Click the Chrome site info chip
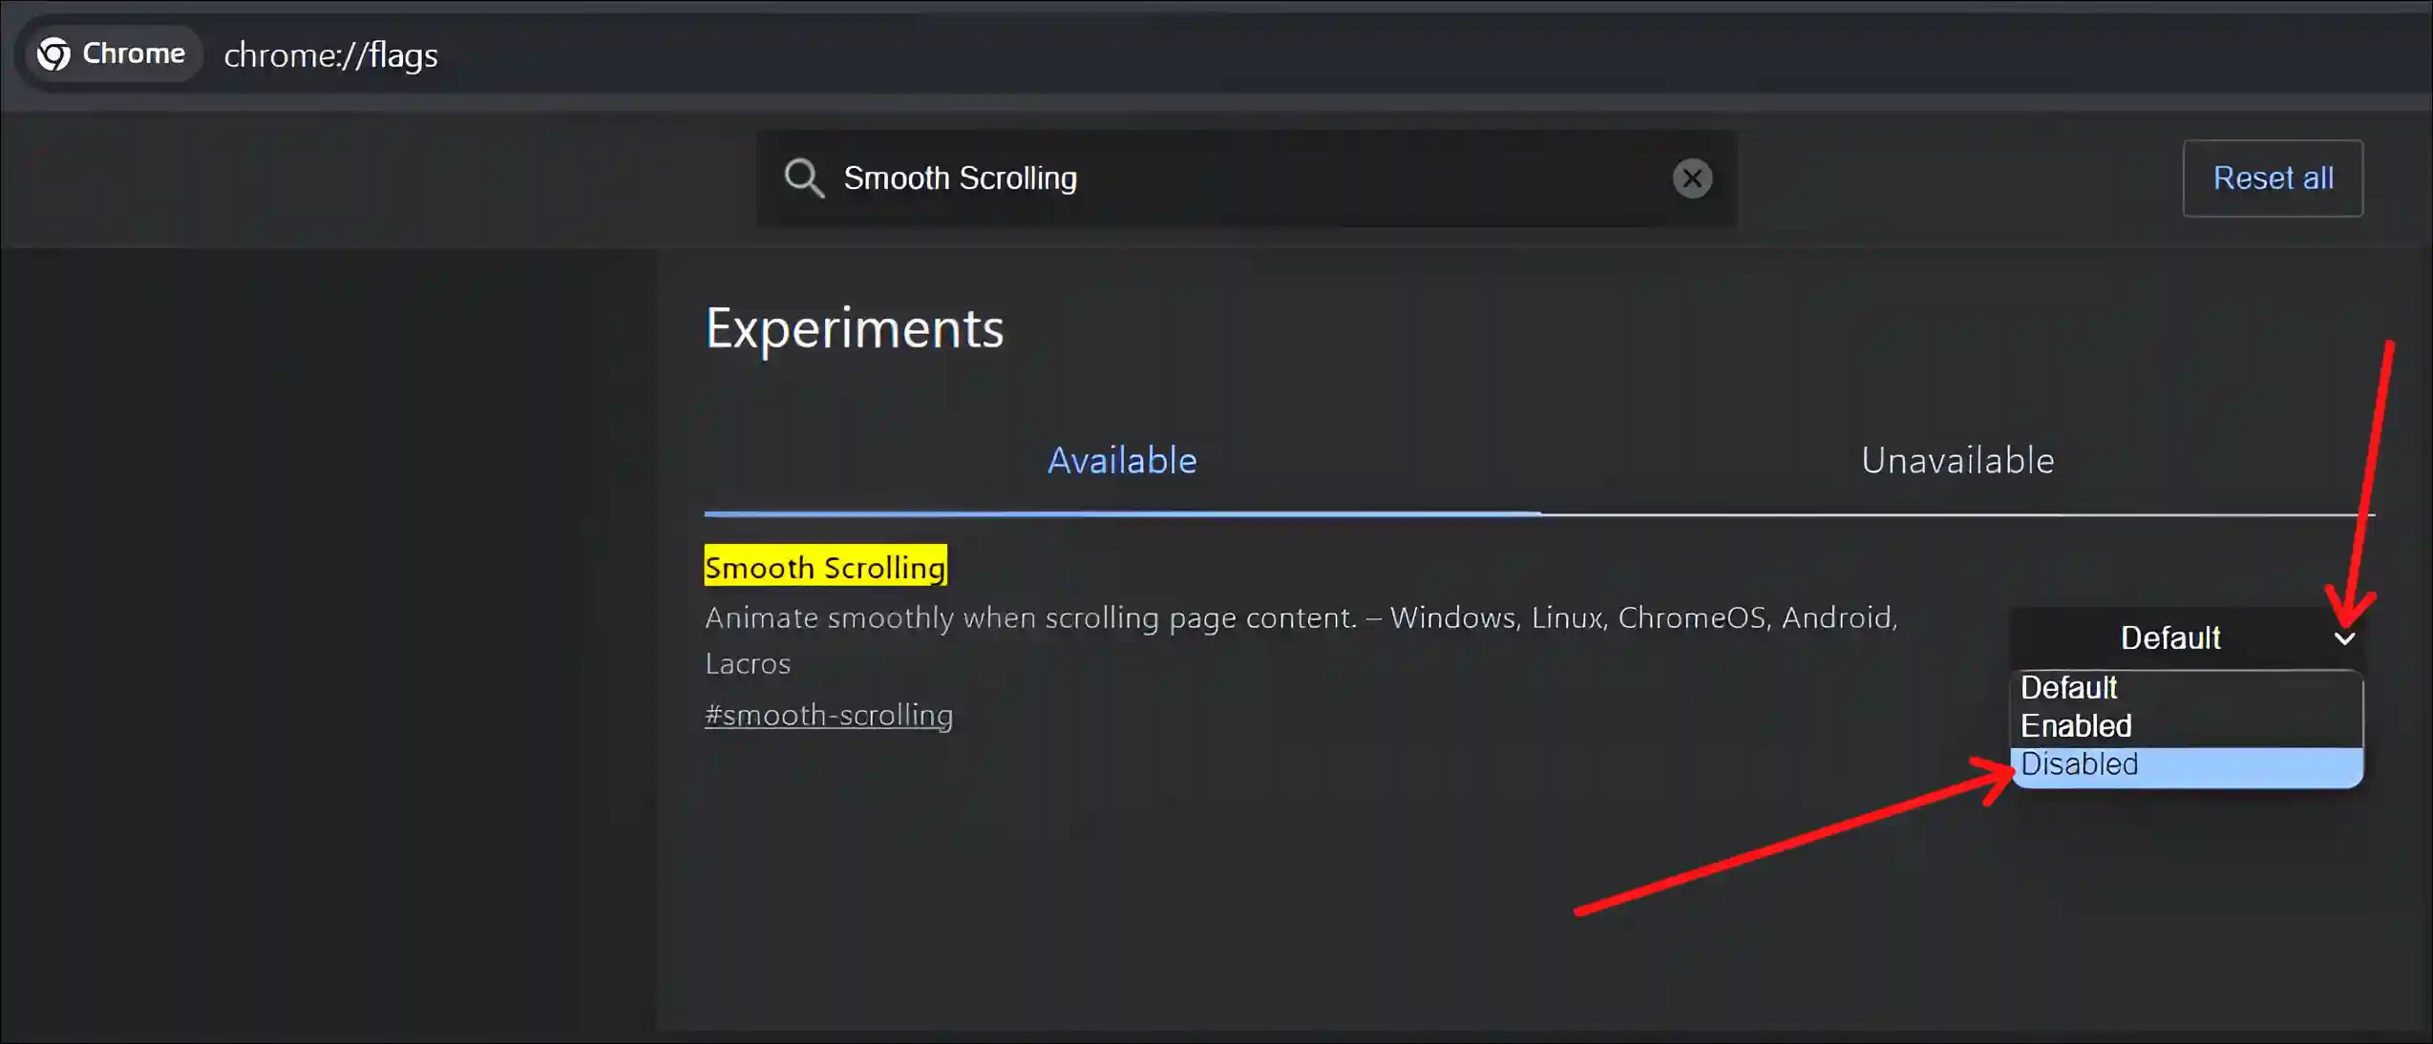2433x1044 pixels. click(112, 53)
